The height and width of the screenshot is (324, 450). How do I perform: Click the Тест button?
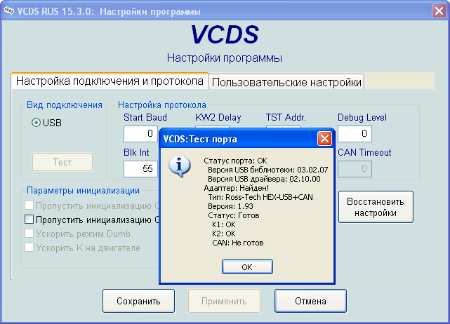pyautogui.click(x=62, y=162)
